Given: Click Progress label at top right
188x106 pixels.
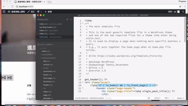Looking at the screenshot, I should click(182, 1).
